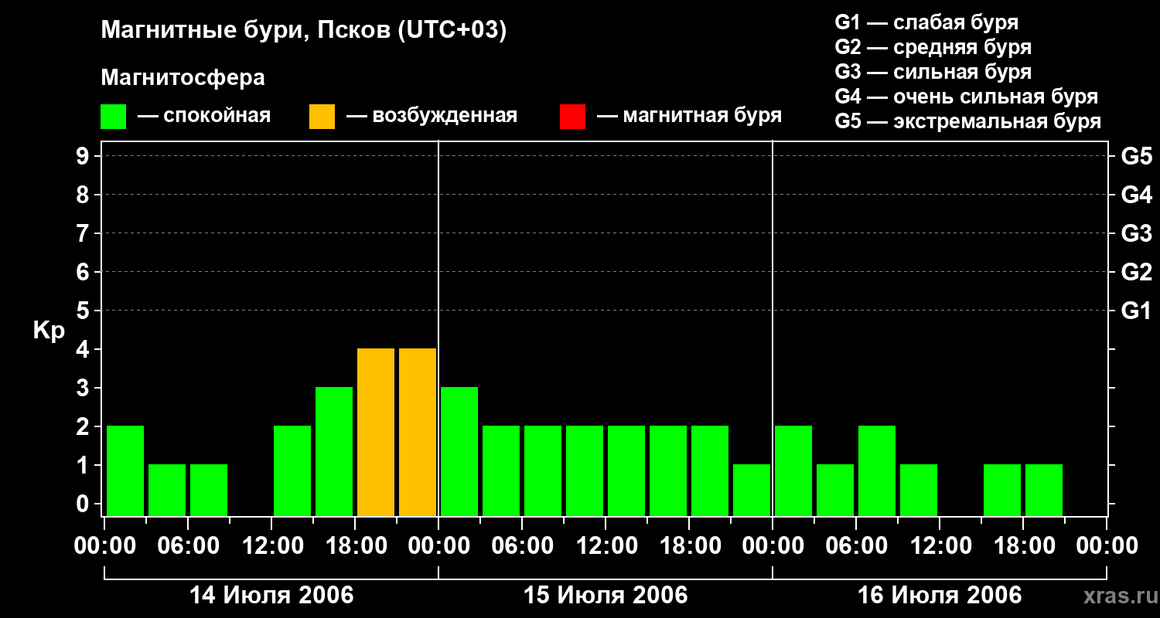Click legend line 'G5 — экстремальная буря'
Image resolution: width=1160 pixels, height=618 pixels.
(968, 121)
